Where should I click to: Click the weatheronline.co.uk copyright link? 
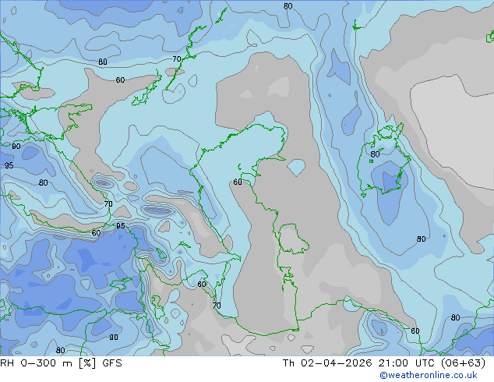(x=429, y=375)
